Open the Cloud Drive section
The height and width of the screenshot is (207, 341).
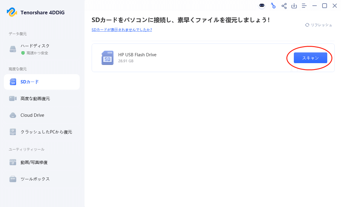point(42,115)
